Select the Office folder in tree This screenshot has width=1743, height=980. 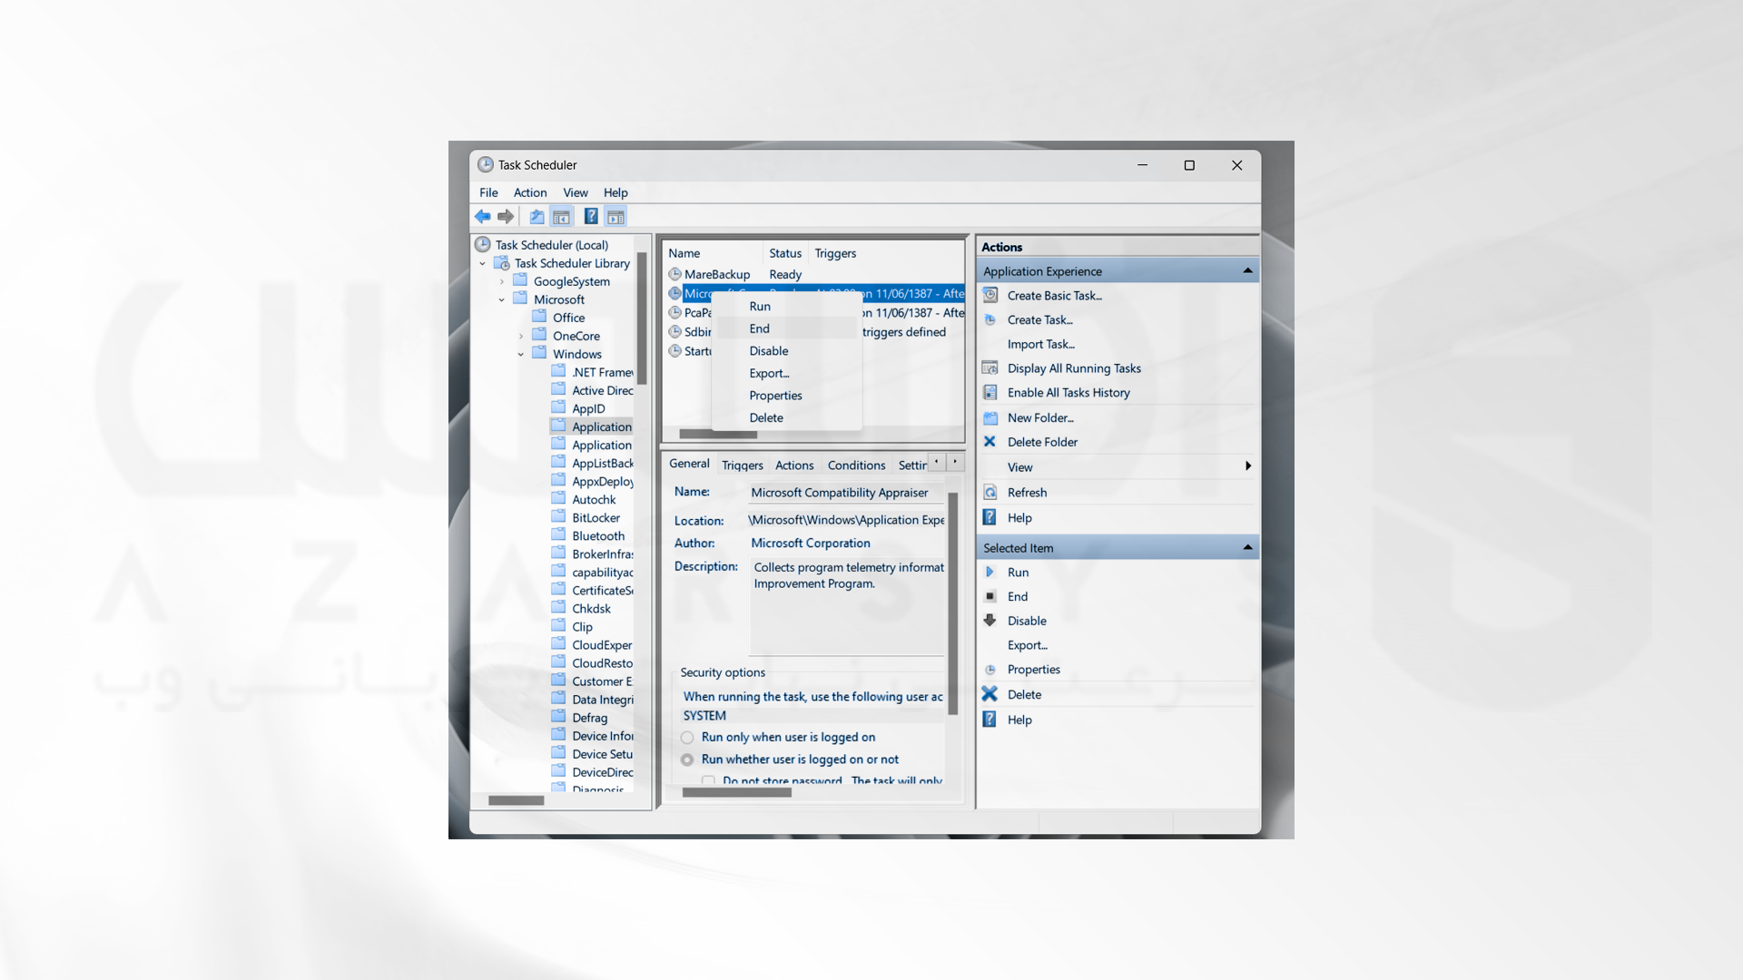click(568, 318)
